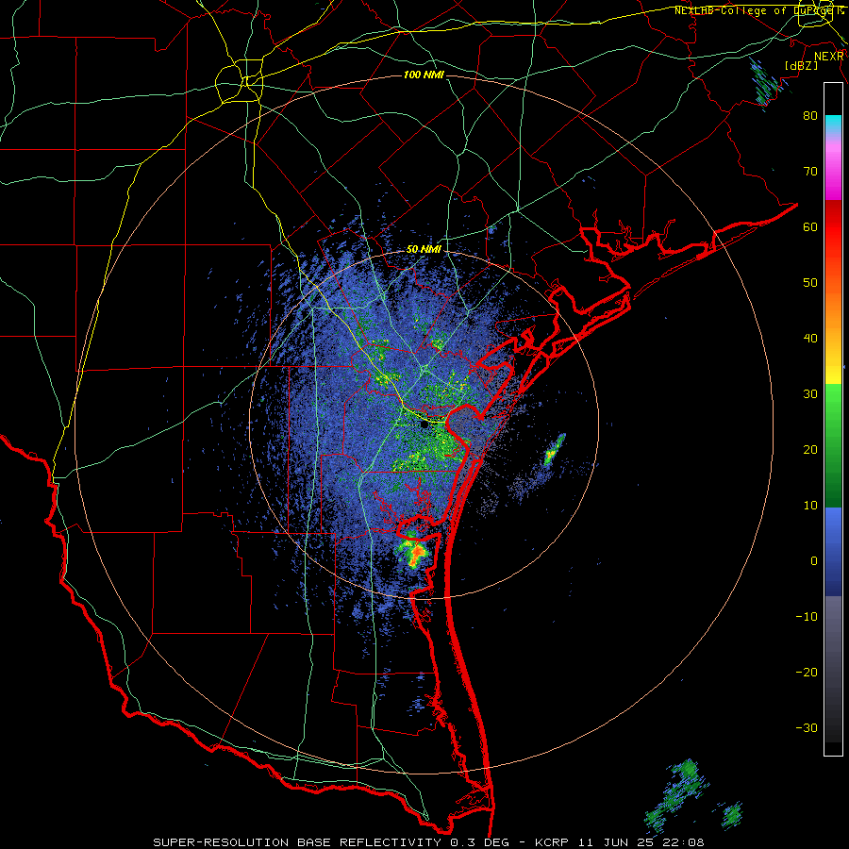
Task: Click the black KCRP radar site dot
Action: pos(424,425)
